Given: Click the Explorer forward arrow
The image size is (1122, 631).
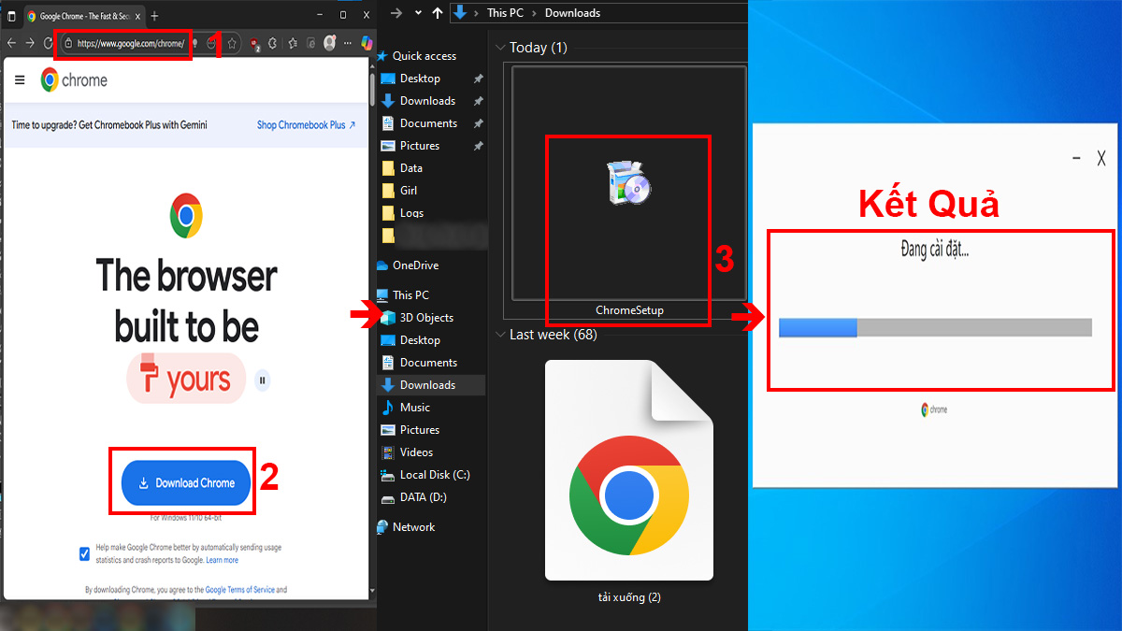Looking at the screenshot, I should point(396,13).
